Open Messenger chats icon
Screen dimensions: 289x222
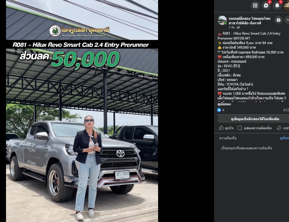click(266, 5)
